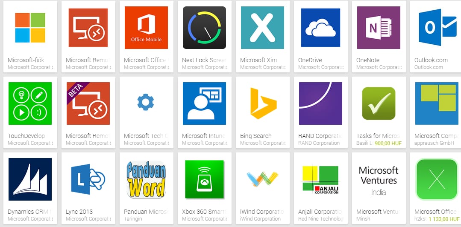Open the Microsoft Tech gear icon
The image size is (461, 227).
pos(146,102)
